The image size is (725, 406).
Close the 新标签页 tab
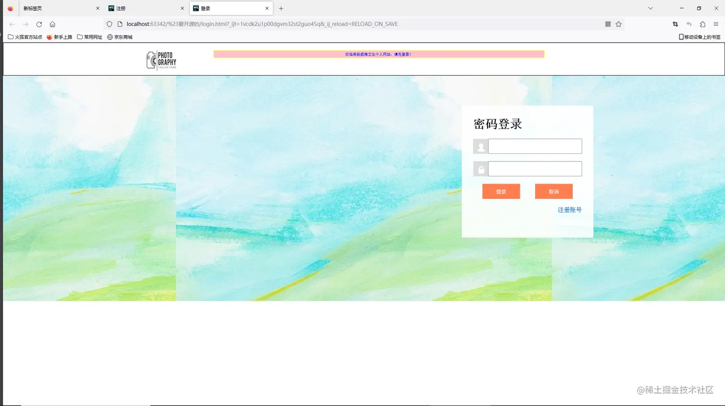coord(98,8)
